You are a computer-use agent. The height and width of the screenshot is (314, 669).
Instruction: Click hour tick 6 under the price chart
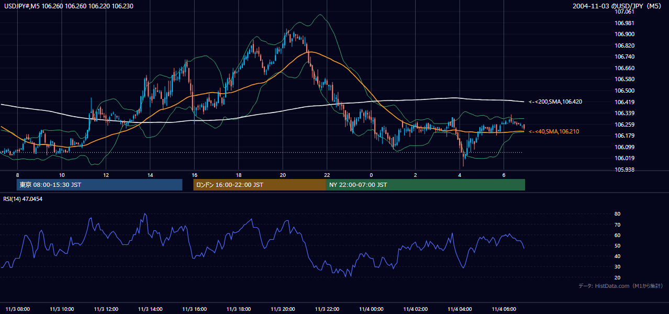click(504, 175)
